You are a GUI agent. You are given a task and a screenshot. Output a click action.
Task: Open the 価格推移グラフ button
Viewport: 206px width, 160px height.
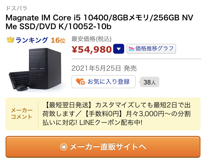click(151, 49)
